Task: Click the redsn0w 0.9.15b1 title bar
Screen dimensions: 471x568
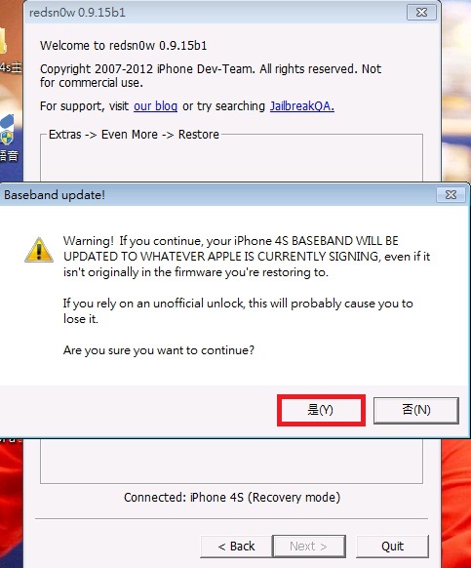Action: pyautogui.click(x=217, y=13)
